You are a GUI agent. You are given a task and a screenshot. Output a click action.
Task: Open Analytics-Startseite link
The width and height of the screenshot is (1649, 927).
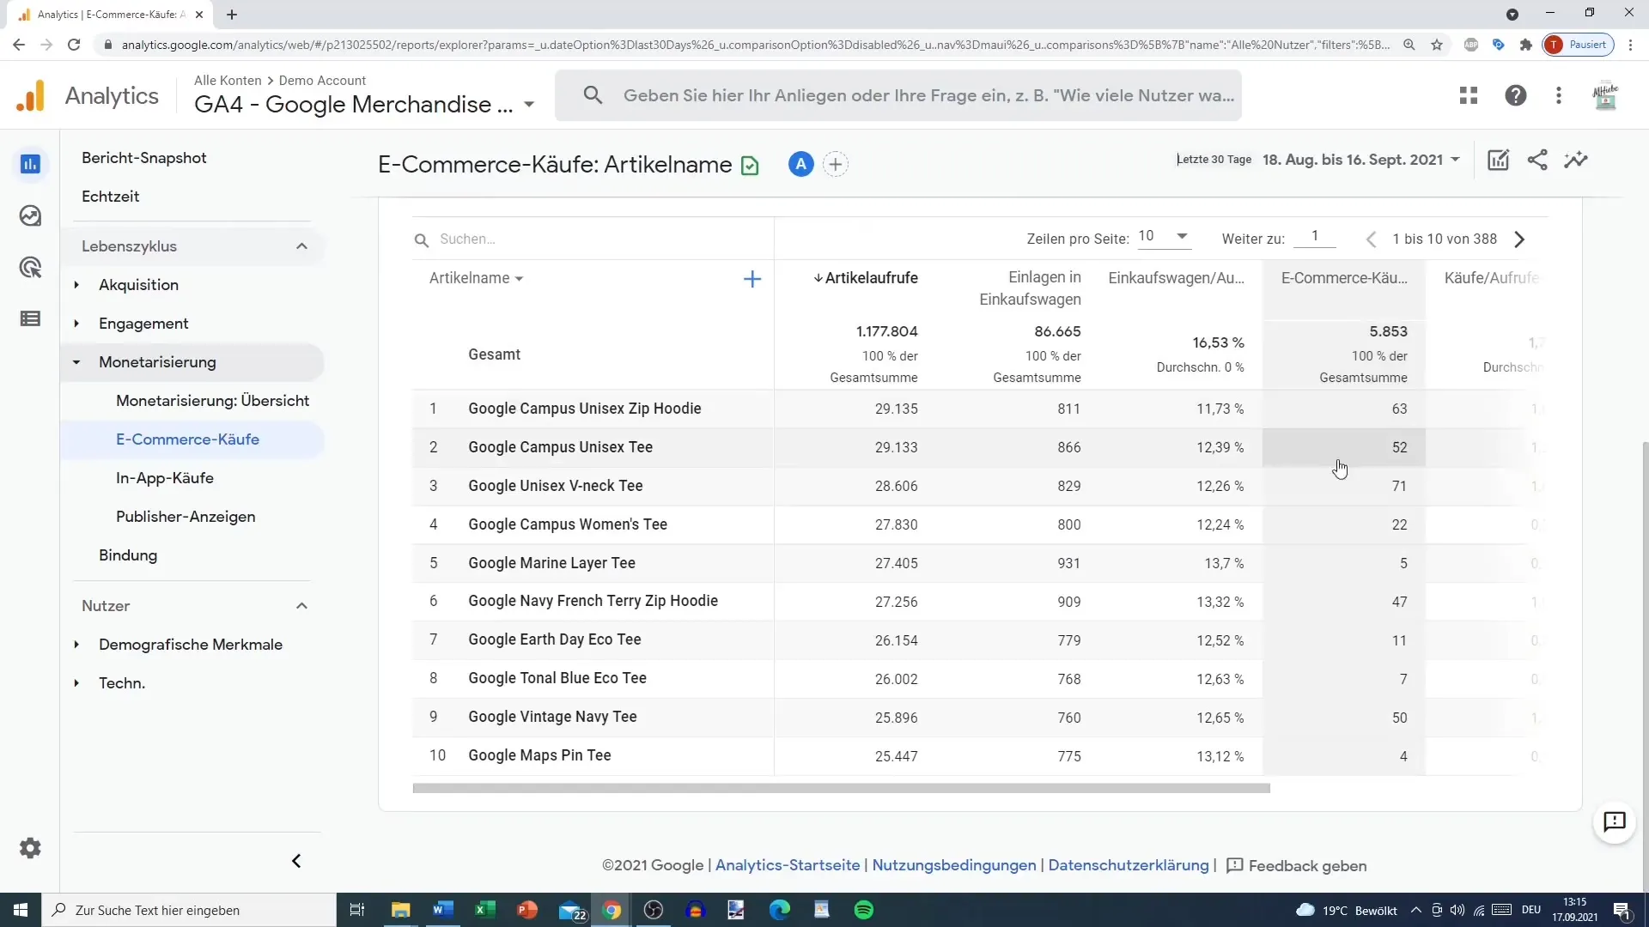(x=788, y=865)
